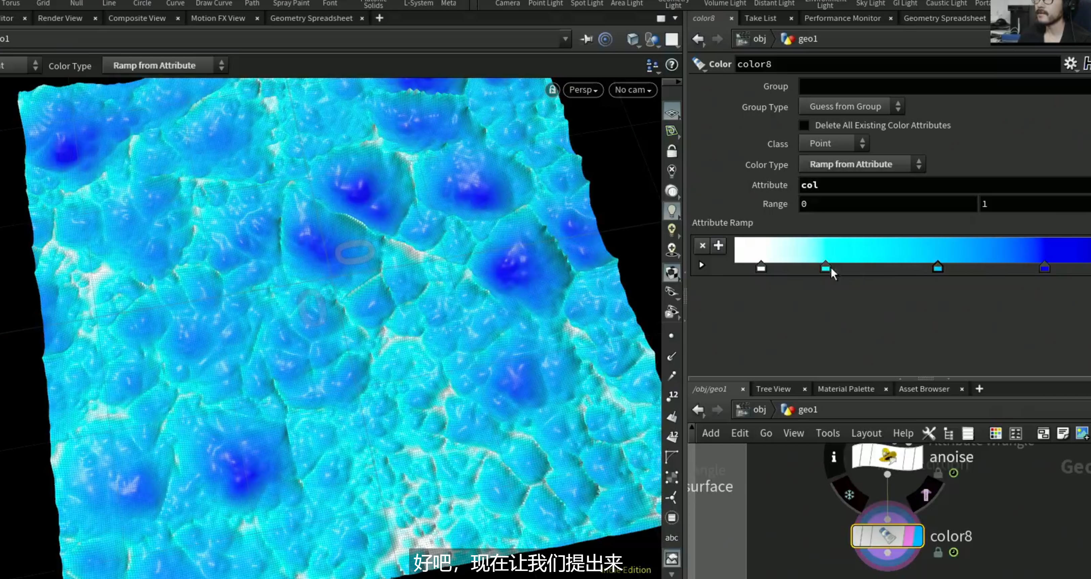Open the parameter gear settings menu

pos(1070,64)
